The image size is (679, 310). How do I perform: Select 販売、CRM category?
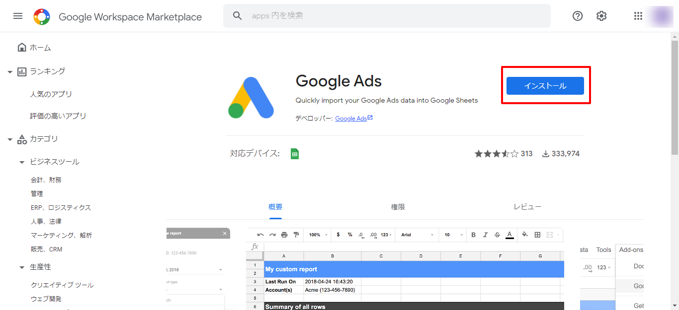pyautogui.click(x=47, y=249)
